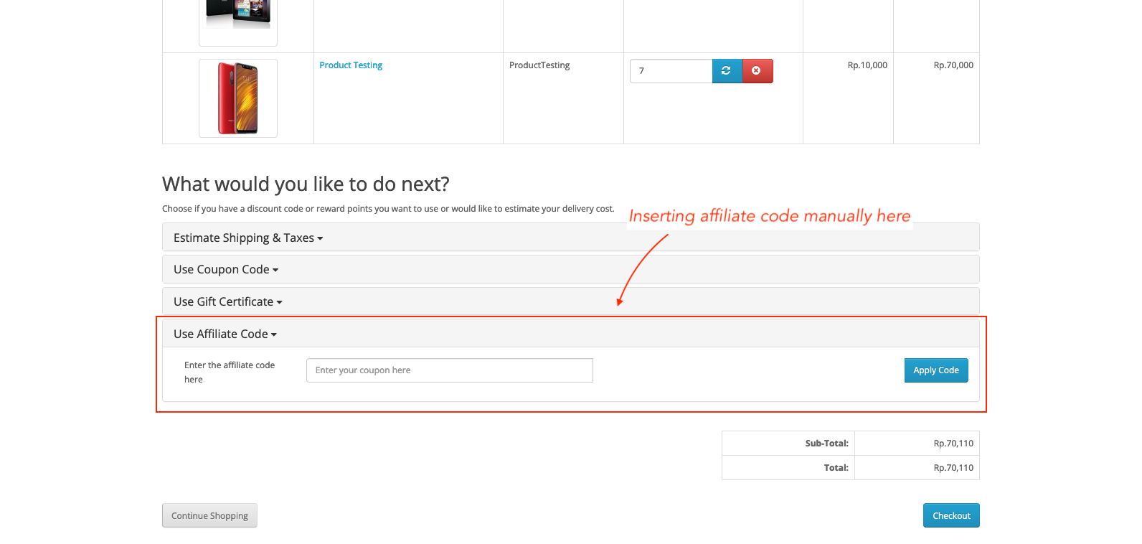The height and width of the screenshot is (544, 1142).
Task: Click the unit price Rp.10,000
Action: coord(867,65)
